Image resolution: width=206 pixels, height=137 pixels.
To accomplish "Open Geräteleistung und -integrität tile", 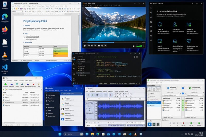I will [x=192, y=45].
